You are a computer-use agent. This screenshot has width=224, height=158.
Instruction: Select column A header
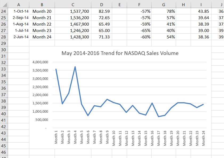coord(19,5)
